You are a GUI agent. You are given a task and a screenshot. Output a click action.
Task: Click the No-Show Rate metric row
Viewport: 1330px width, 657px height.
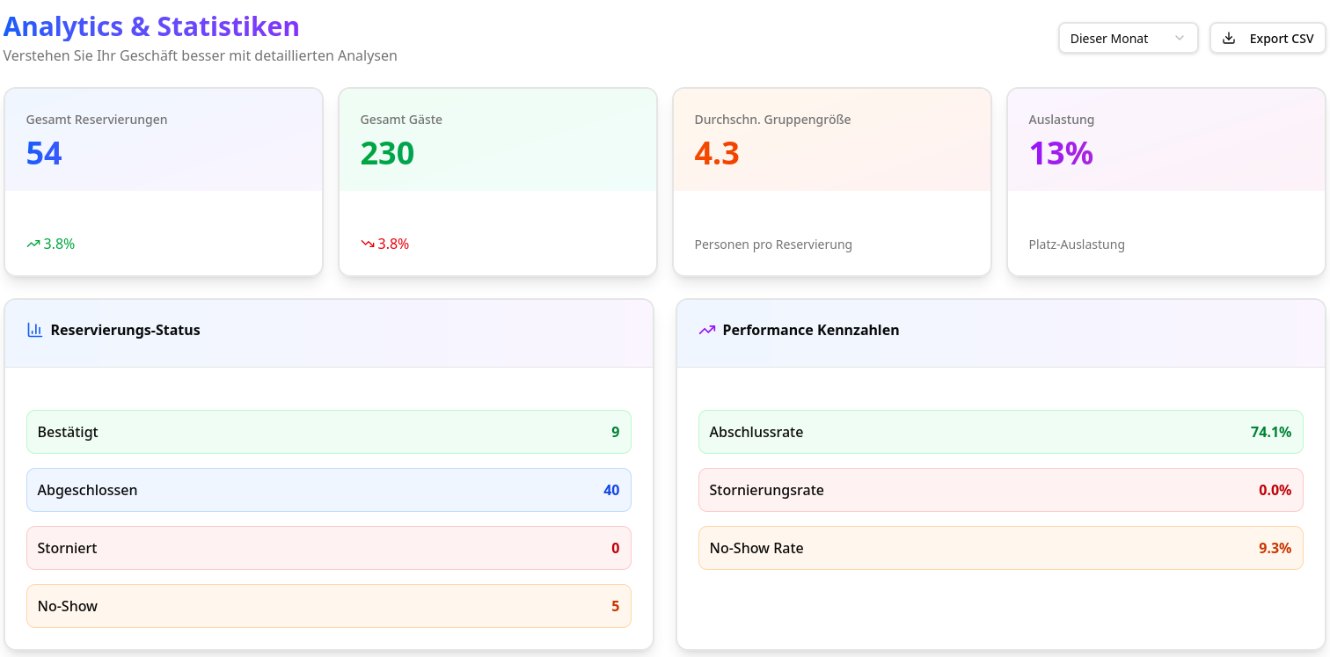[1000, 548]
